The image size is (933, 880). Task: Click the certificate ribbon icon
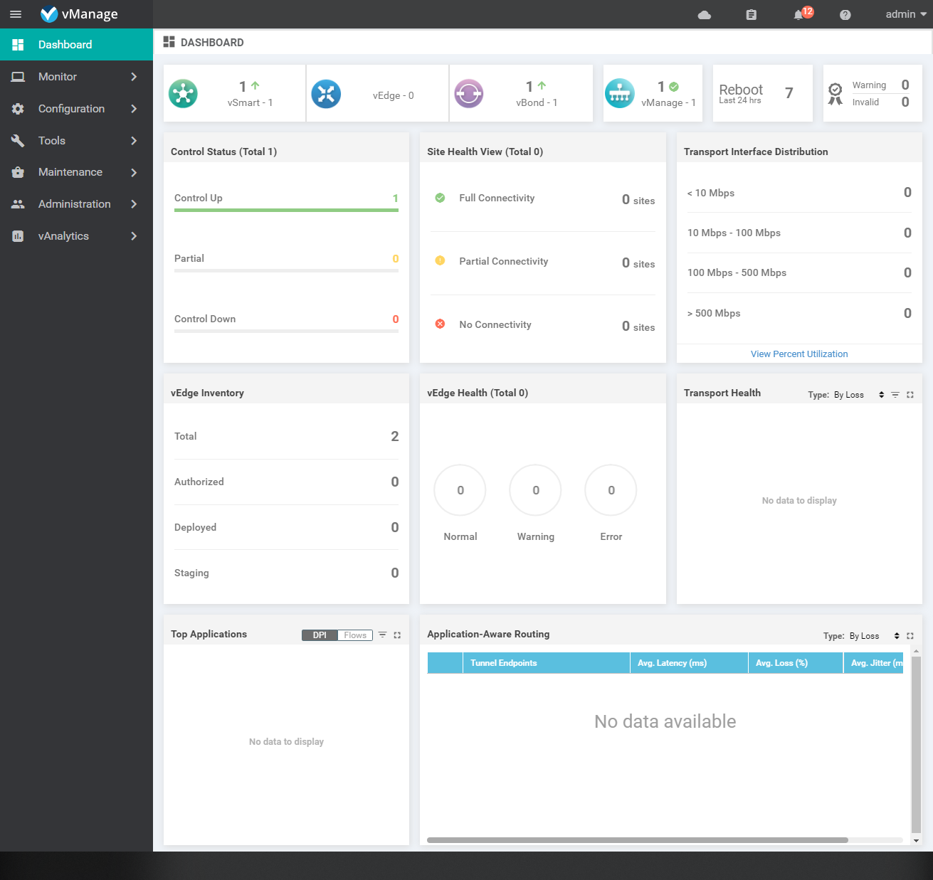(x=836, y=93)
